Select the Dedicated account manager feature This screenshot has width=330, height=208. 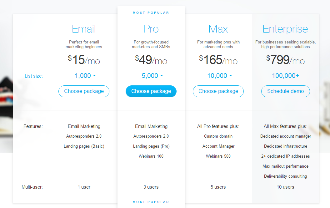pos(285,136)
